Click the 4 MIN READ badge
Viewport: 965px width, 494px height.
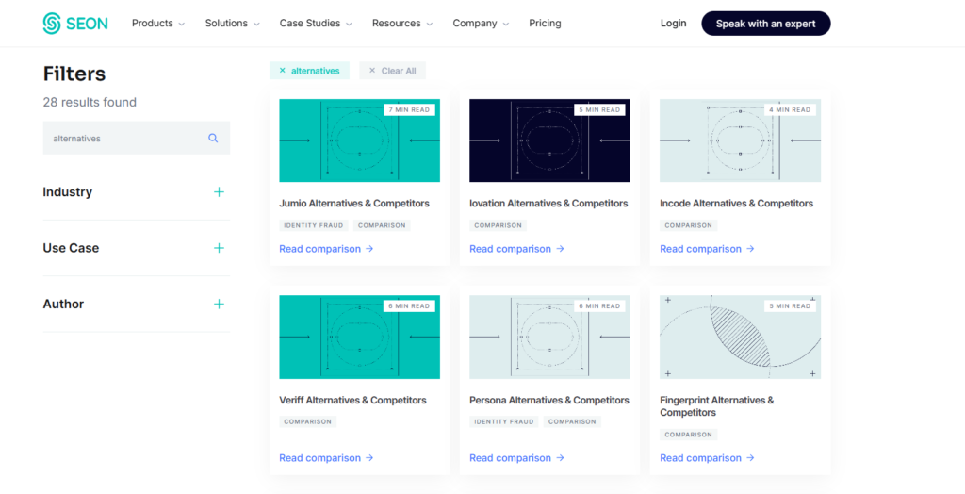790,109
